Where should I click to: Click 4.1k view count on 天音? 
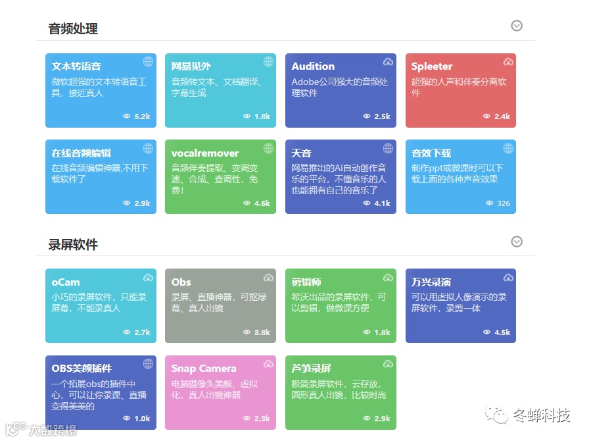(x=383, y=203)
